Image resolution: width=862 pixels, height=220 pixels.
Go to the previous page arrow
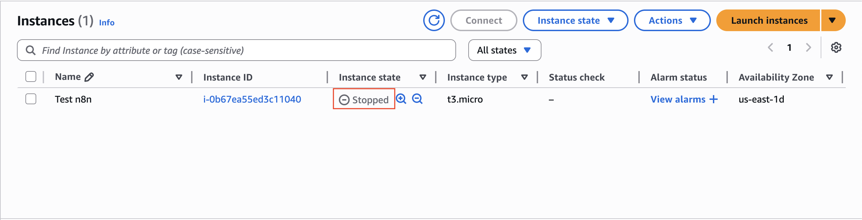(x=771, y=48)
